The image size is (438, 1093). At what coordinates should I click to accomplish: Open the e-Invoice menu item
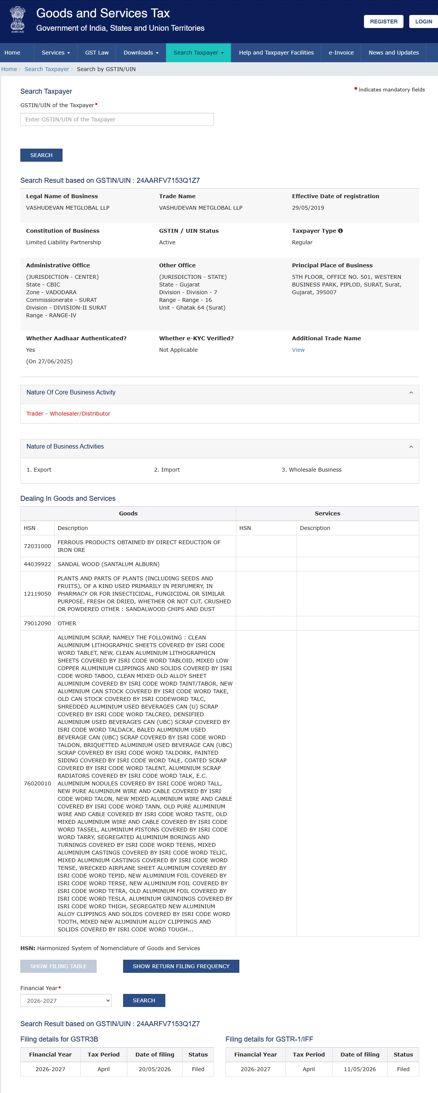click(x=341, y=53)
